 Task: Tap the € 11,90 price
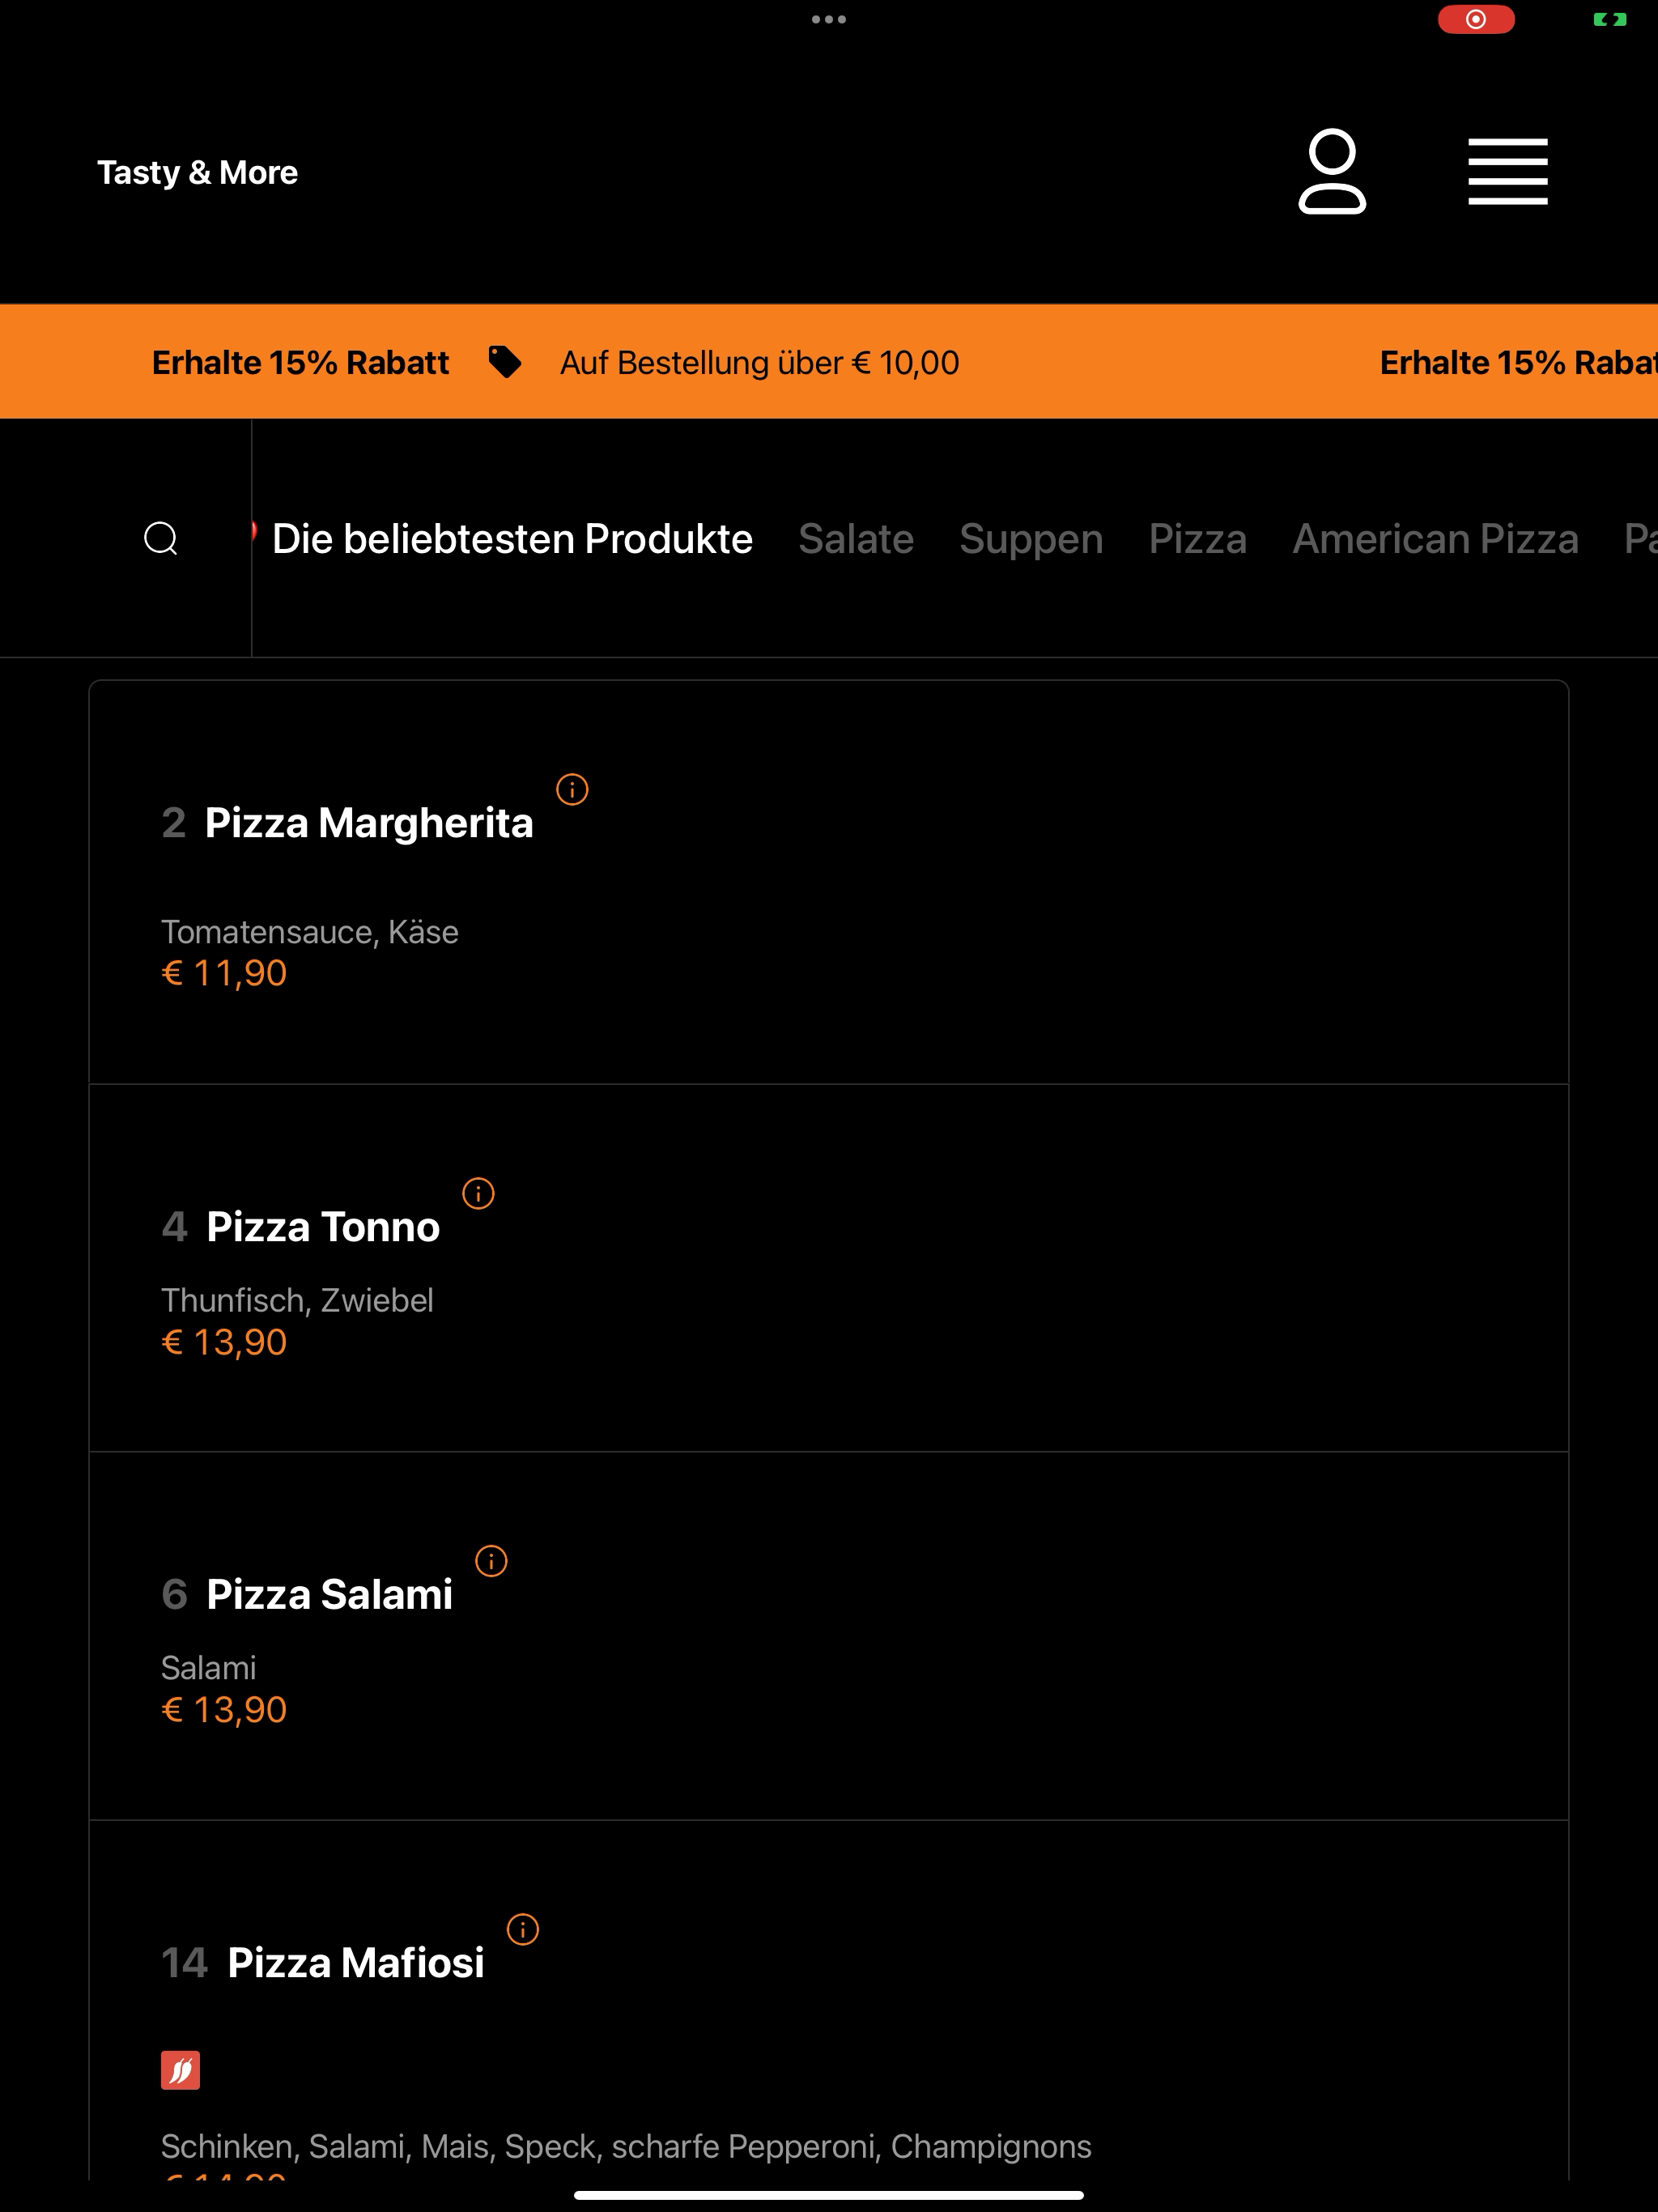224,973
